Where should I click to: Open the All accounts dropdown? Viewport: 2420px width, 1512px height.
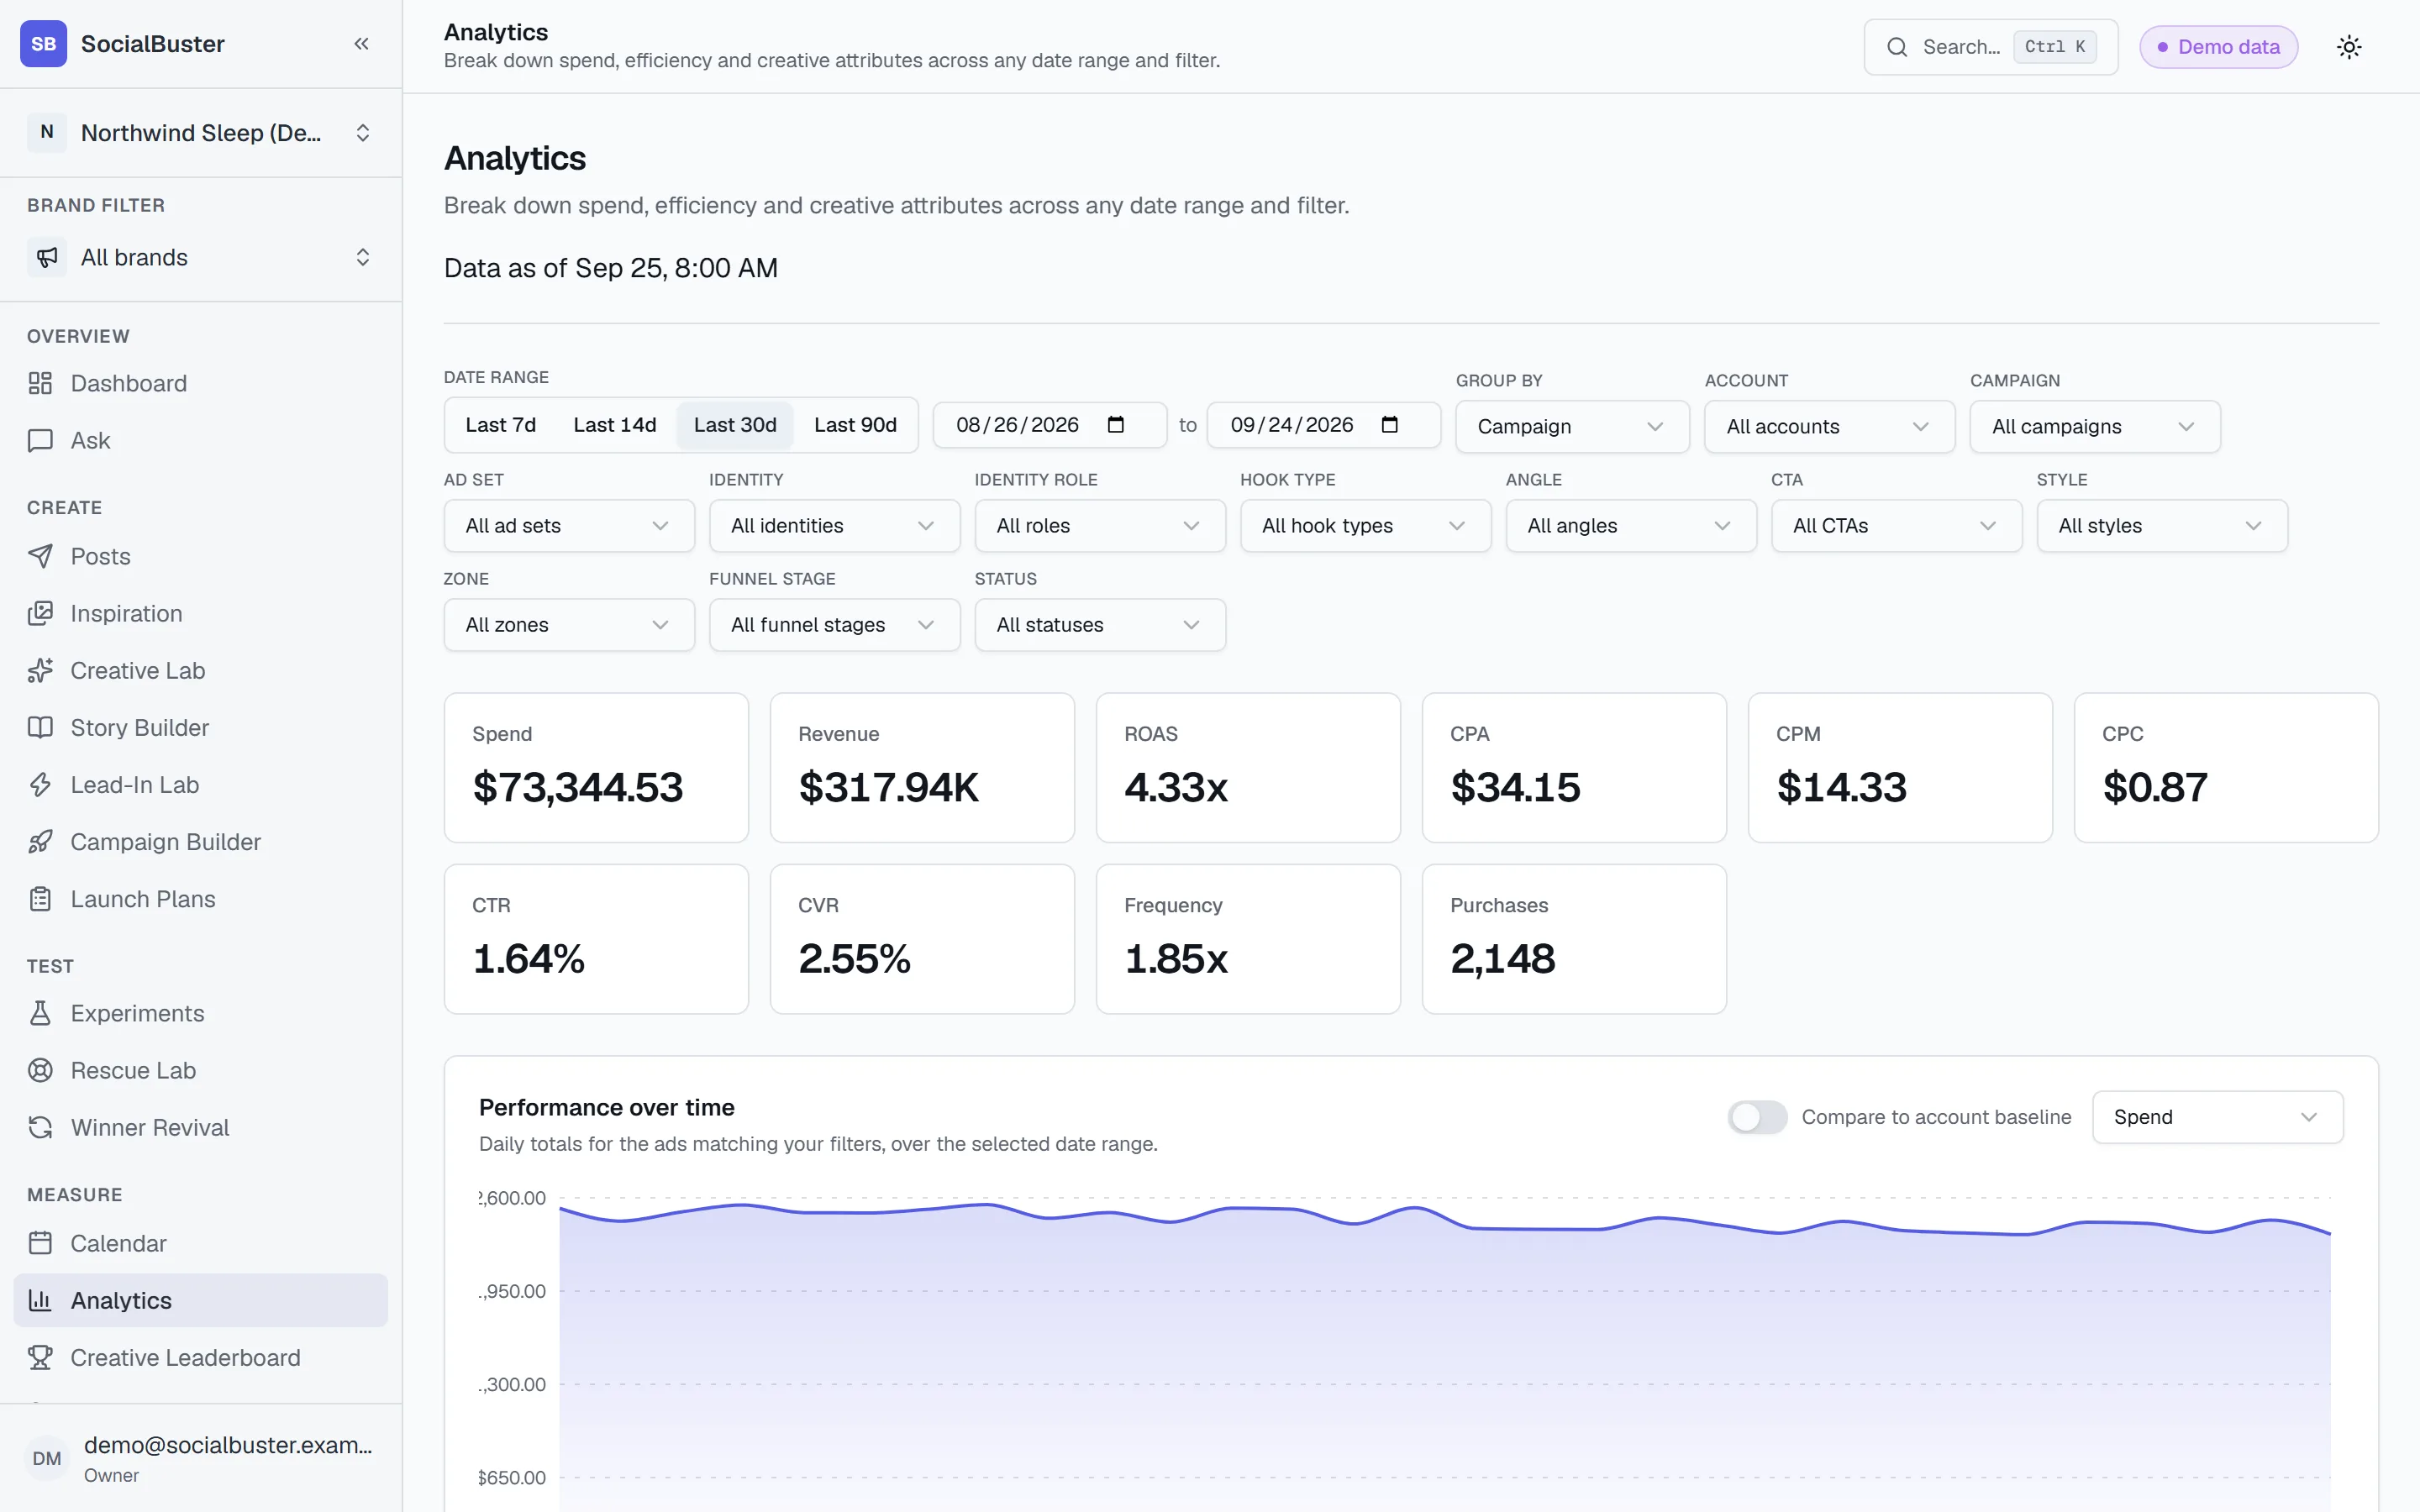(x=1829, y=426)
